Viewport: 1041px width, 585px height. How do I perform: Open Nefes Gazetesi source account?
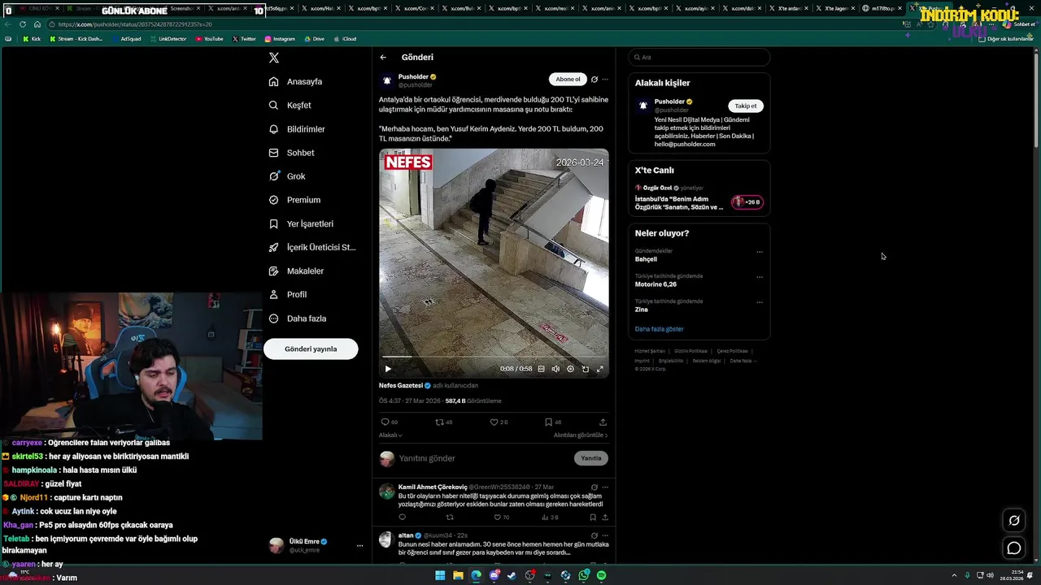pyautogui.click(x=401, y=385)
